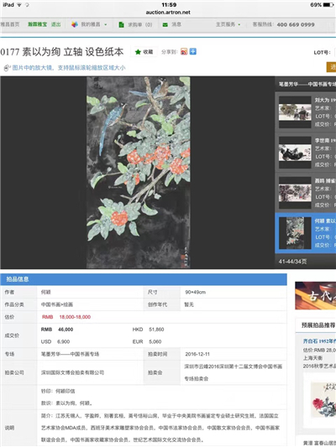Open the 黄澄 富春山居图 link
Image resolution: width=336 pixels, height=447 pixels.
(319, 443)
